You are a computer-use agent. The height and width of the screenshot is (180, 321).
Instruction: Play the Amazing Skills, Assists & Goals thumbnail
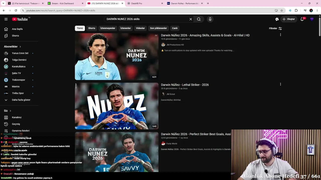117,56
